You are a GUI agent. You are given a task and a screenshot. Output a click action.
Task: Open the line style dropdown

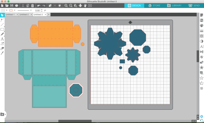pyautogui.click(x=31, y=10)
